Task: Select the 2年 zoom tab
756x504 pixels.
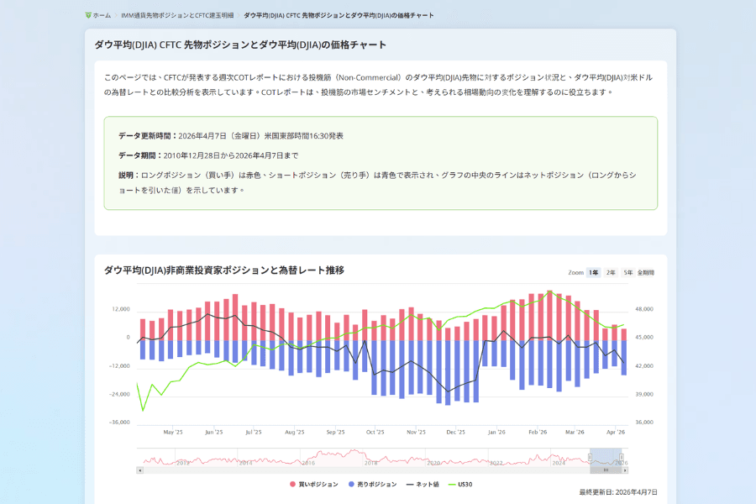Action: point(611,272)
